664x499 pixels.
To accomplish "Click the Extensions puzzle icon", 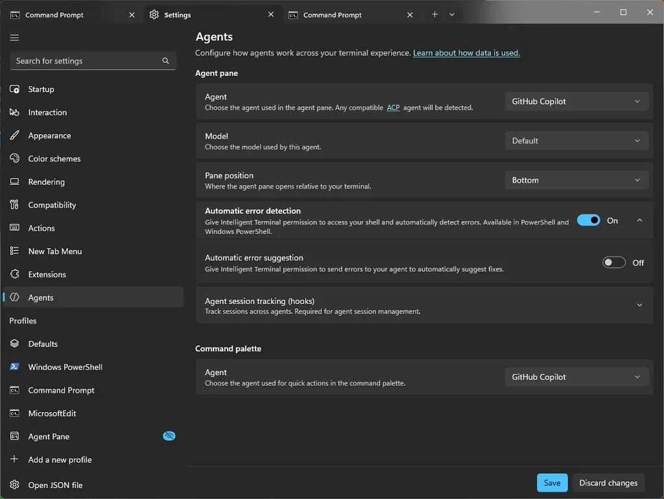I will pyautogui.click(x=14, y=274).
